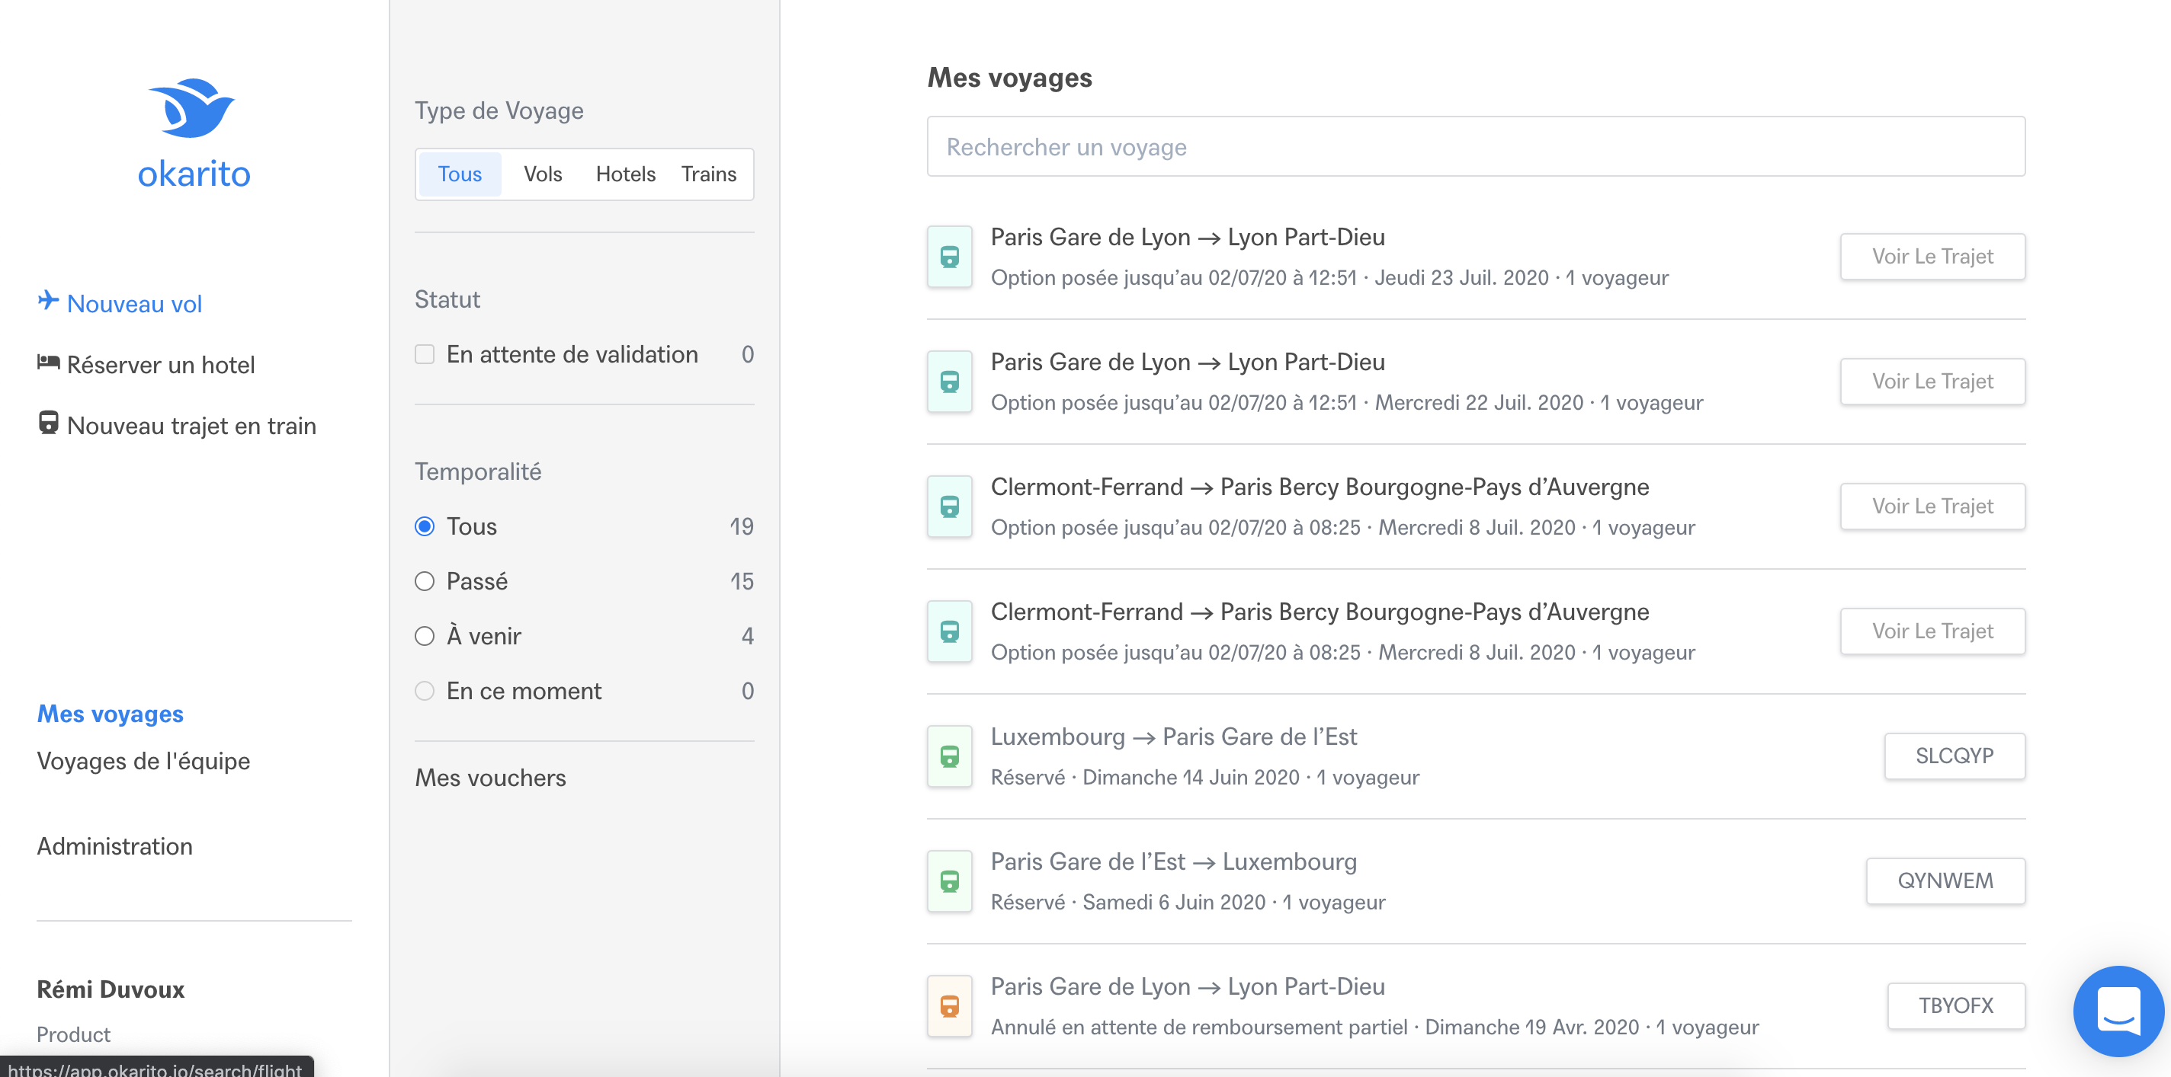
Task: Click the train icon beside Nouveau trajet
Action: [x=48, y=423]
